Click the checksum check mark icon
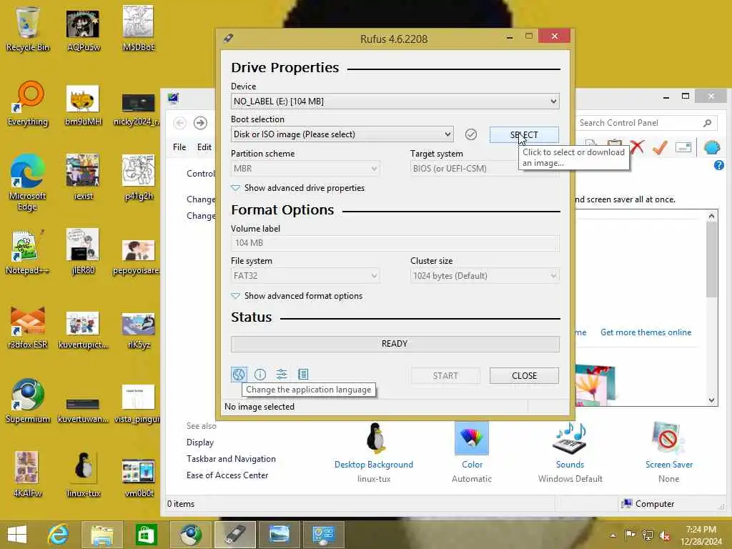 click(x=470, y=134)
